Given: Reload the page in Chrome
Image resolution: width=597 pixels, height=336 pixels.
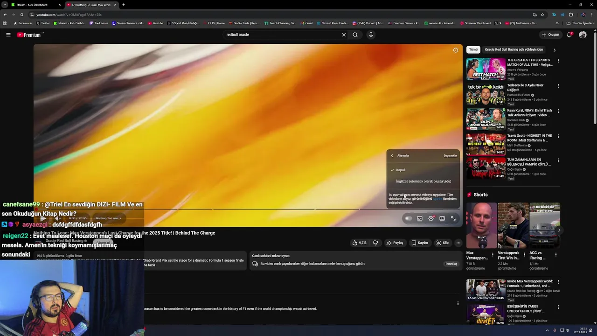Looking at the screenshot, I should click(x=21, y=14).
